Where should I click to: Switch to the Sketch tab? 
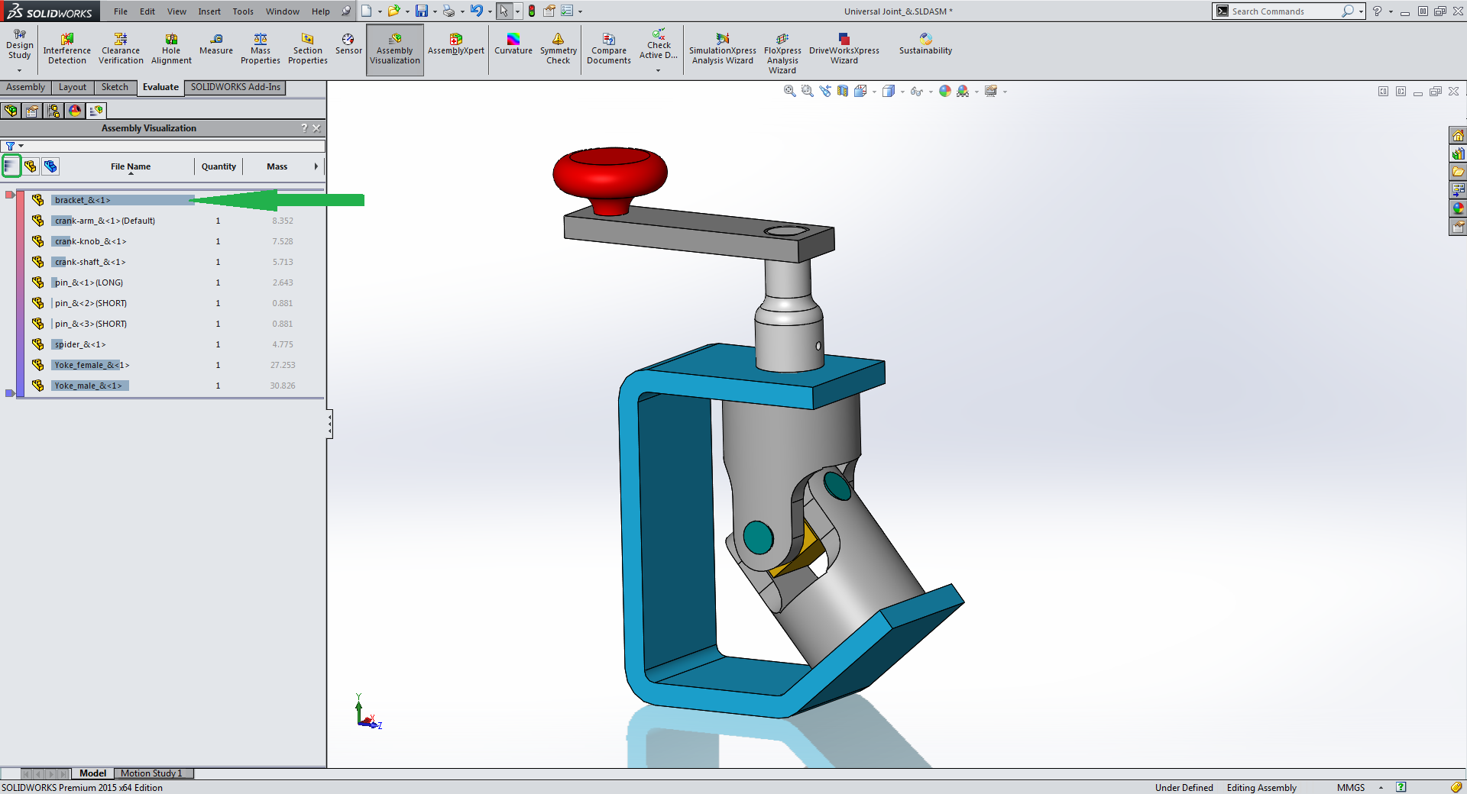click(x=115, y=87)
